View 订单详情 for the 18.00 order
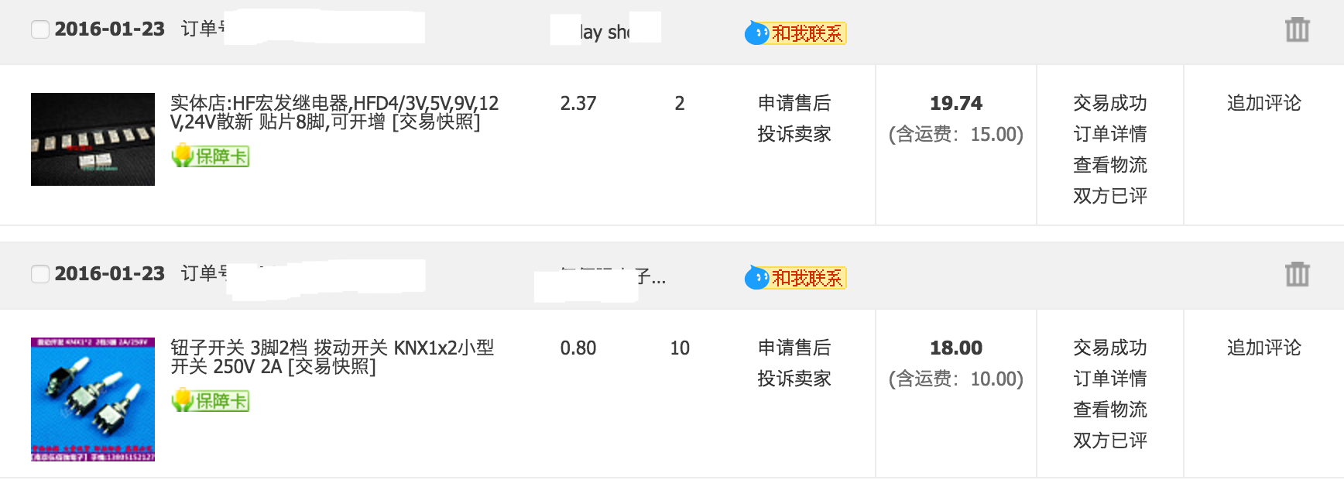This screenshot has height=480, width=1344. [x=1110, y=379]
